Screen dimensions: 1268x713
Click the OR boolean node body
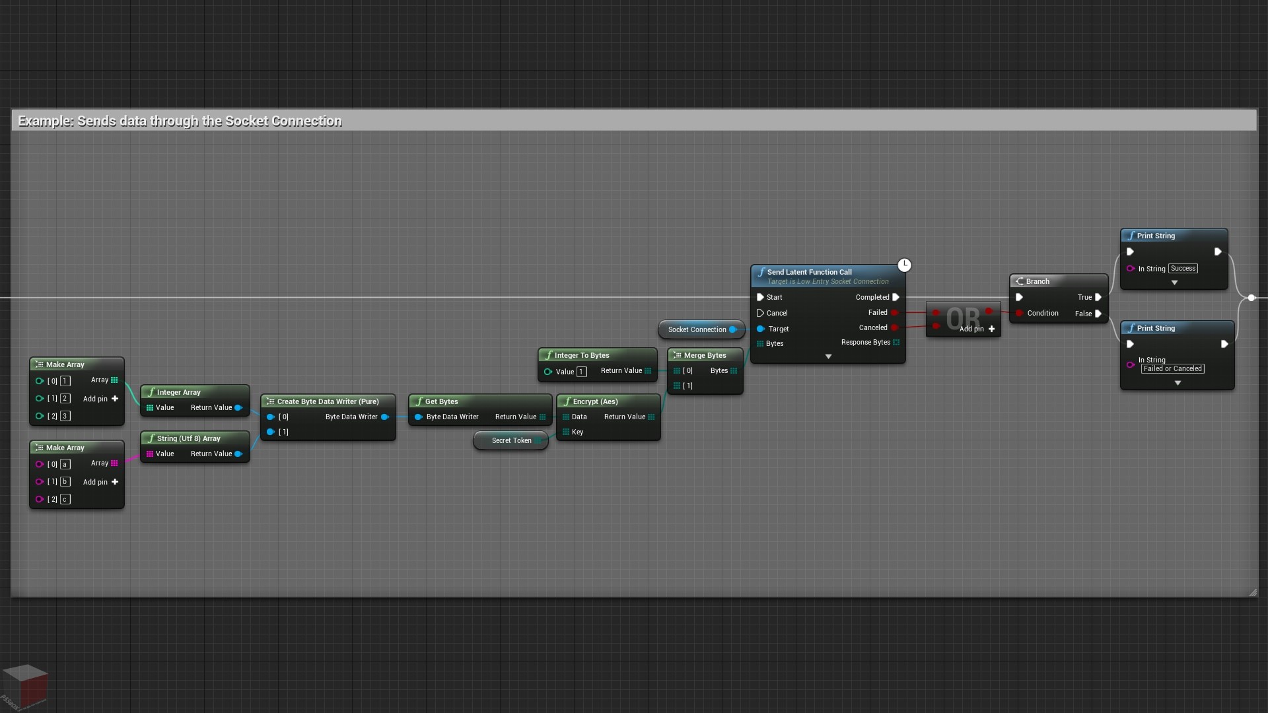coord(963,318)
